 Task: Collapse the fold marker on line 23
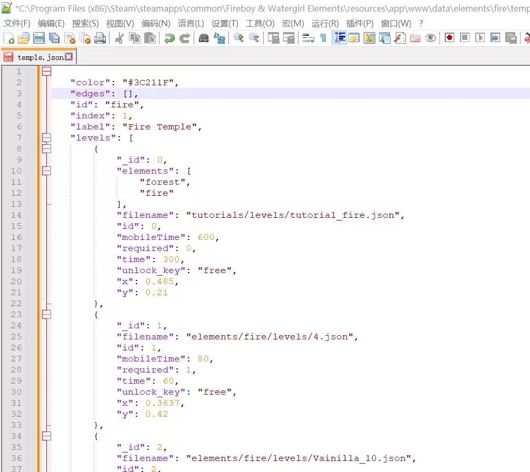pos(47,315)
